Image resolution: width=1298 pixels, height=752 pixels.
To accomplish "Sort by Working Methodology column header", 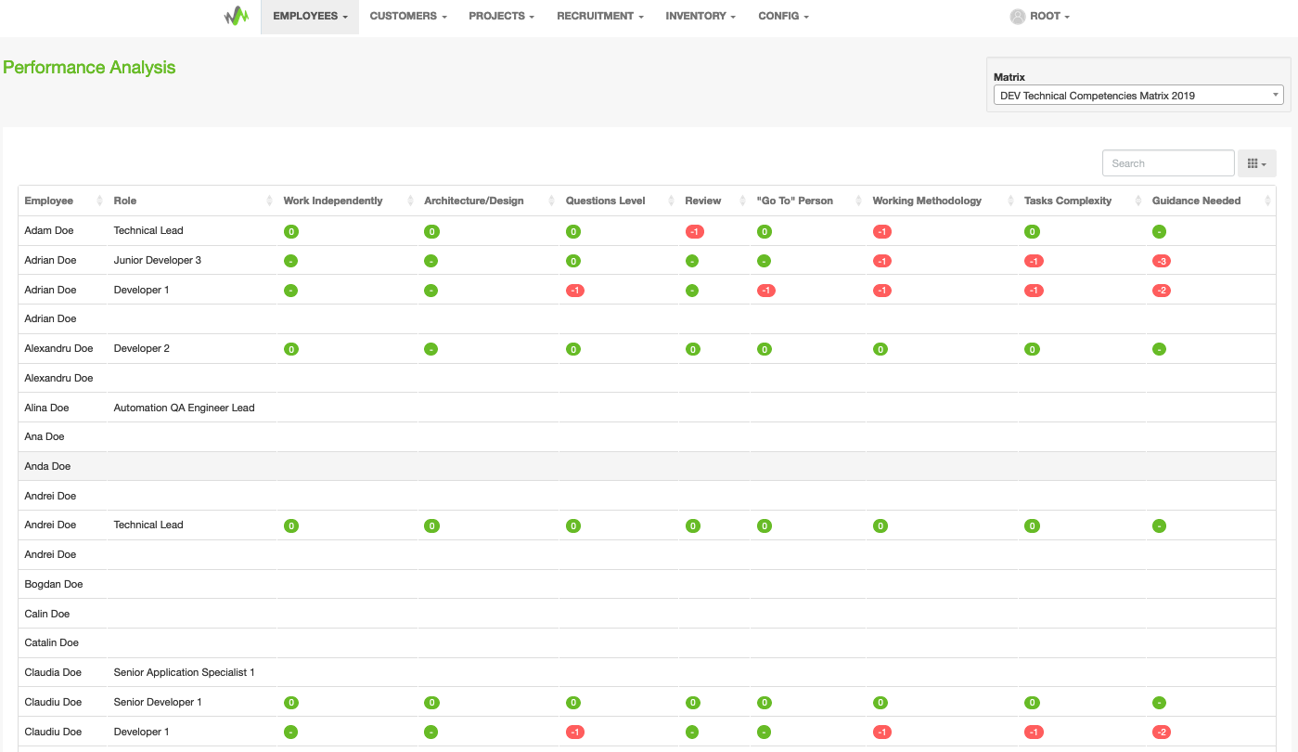I will tap(926, 201).
